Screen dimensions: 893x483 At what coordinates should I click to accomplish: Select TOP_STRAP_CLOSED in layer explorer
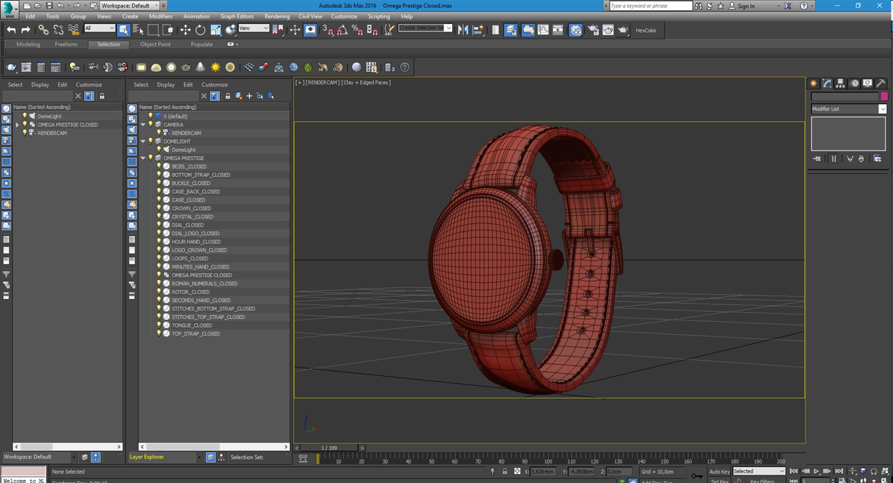pos(195,334)
